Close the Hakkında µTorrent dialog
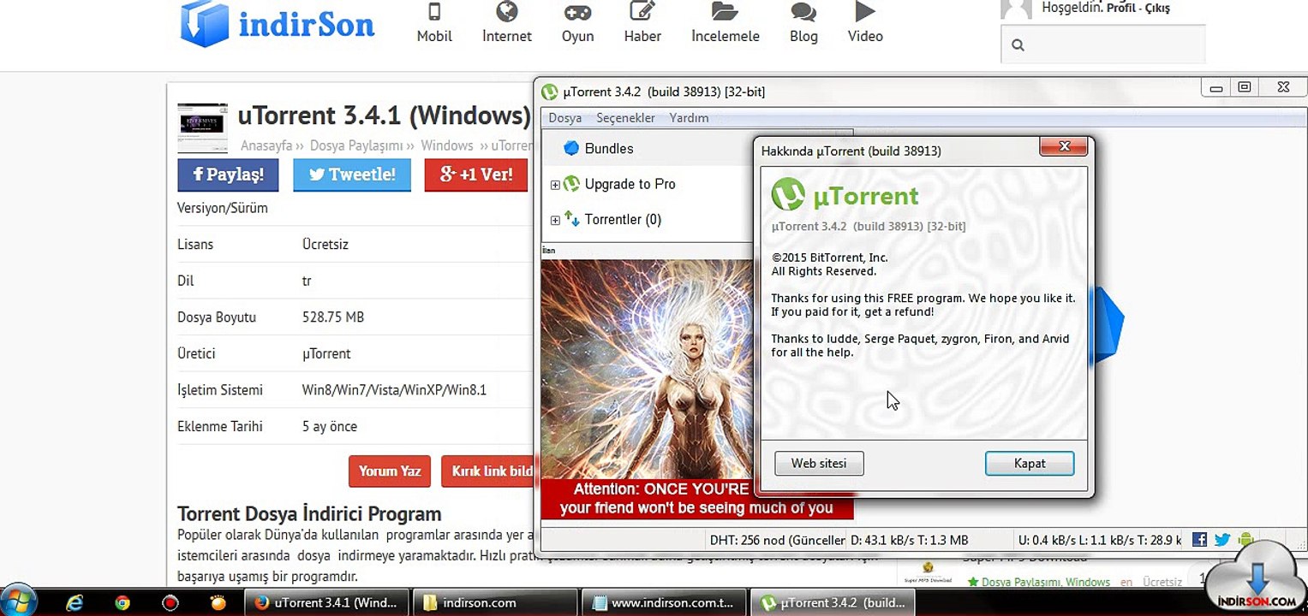Screen dimensions: 1308x616 coord(1064,146)
